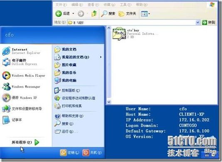Launch the 漫游 Windows XP tour
Viewport: 222px width, 162px height.
20,98
